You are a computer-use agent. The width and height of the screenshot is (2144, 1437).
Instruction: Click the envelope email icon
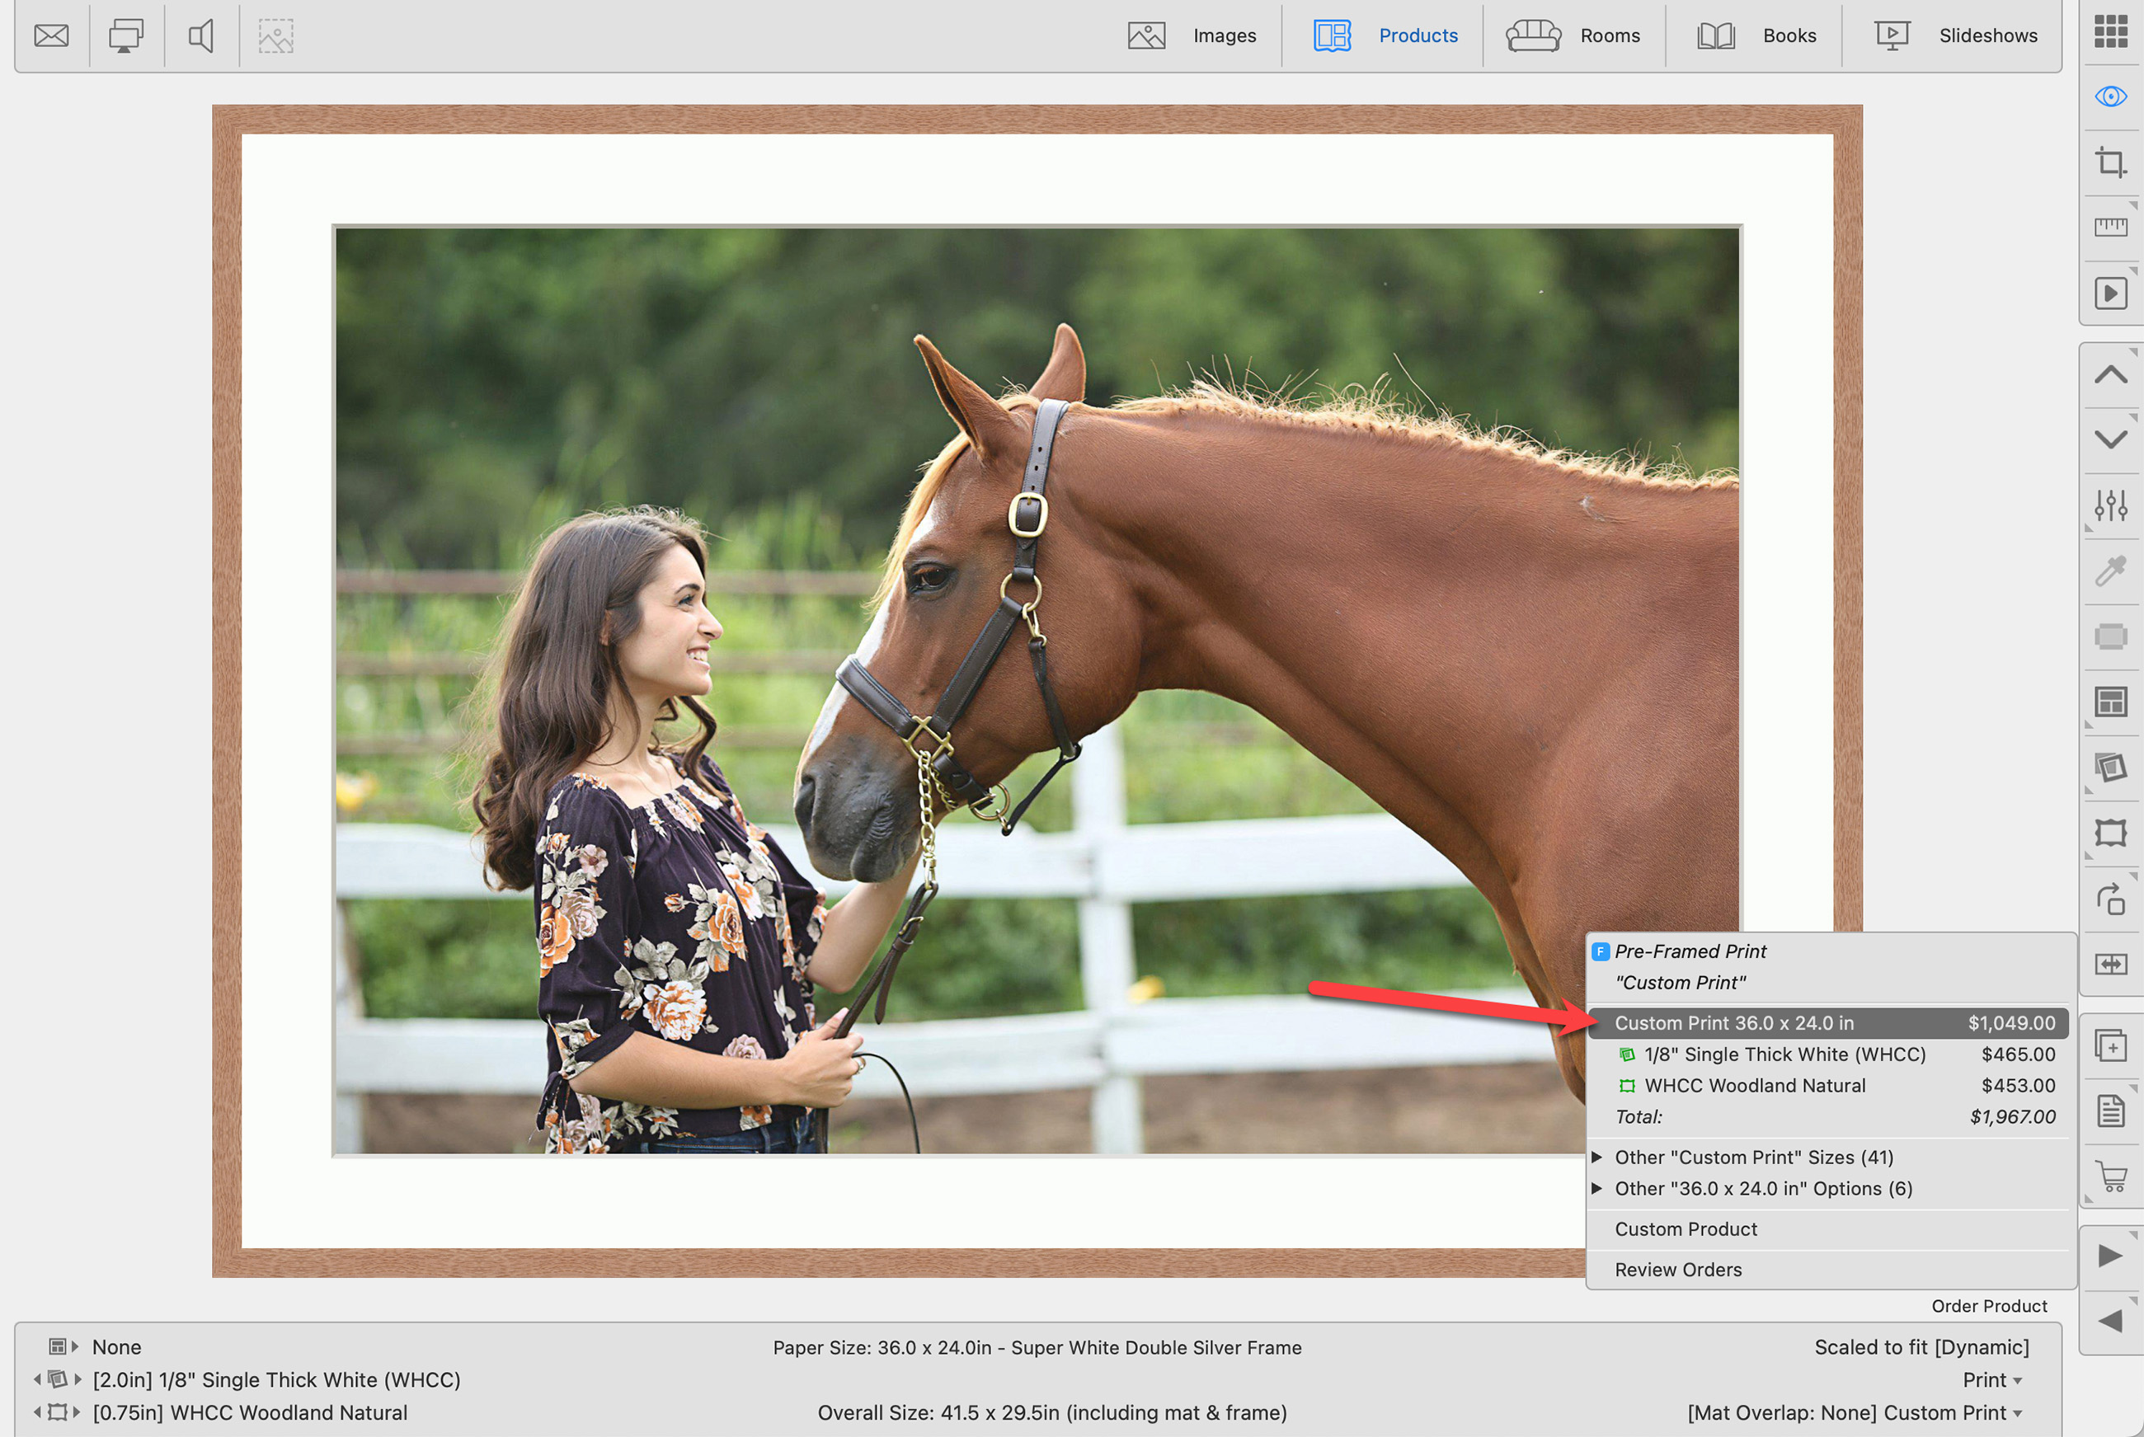pos(51,35)
